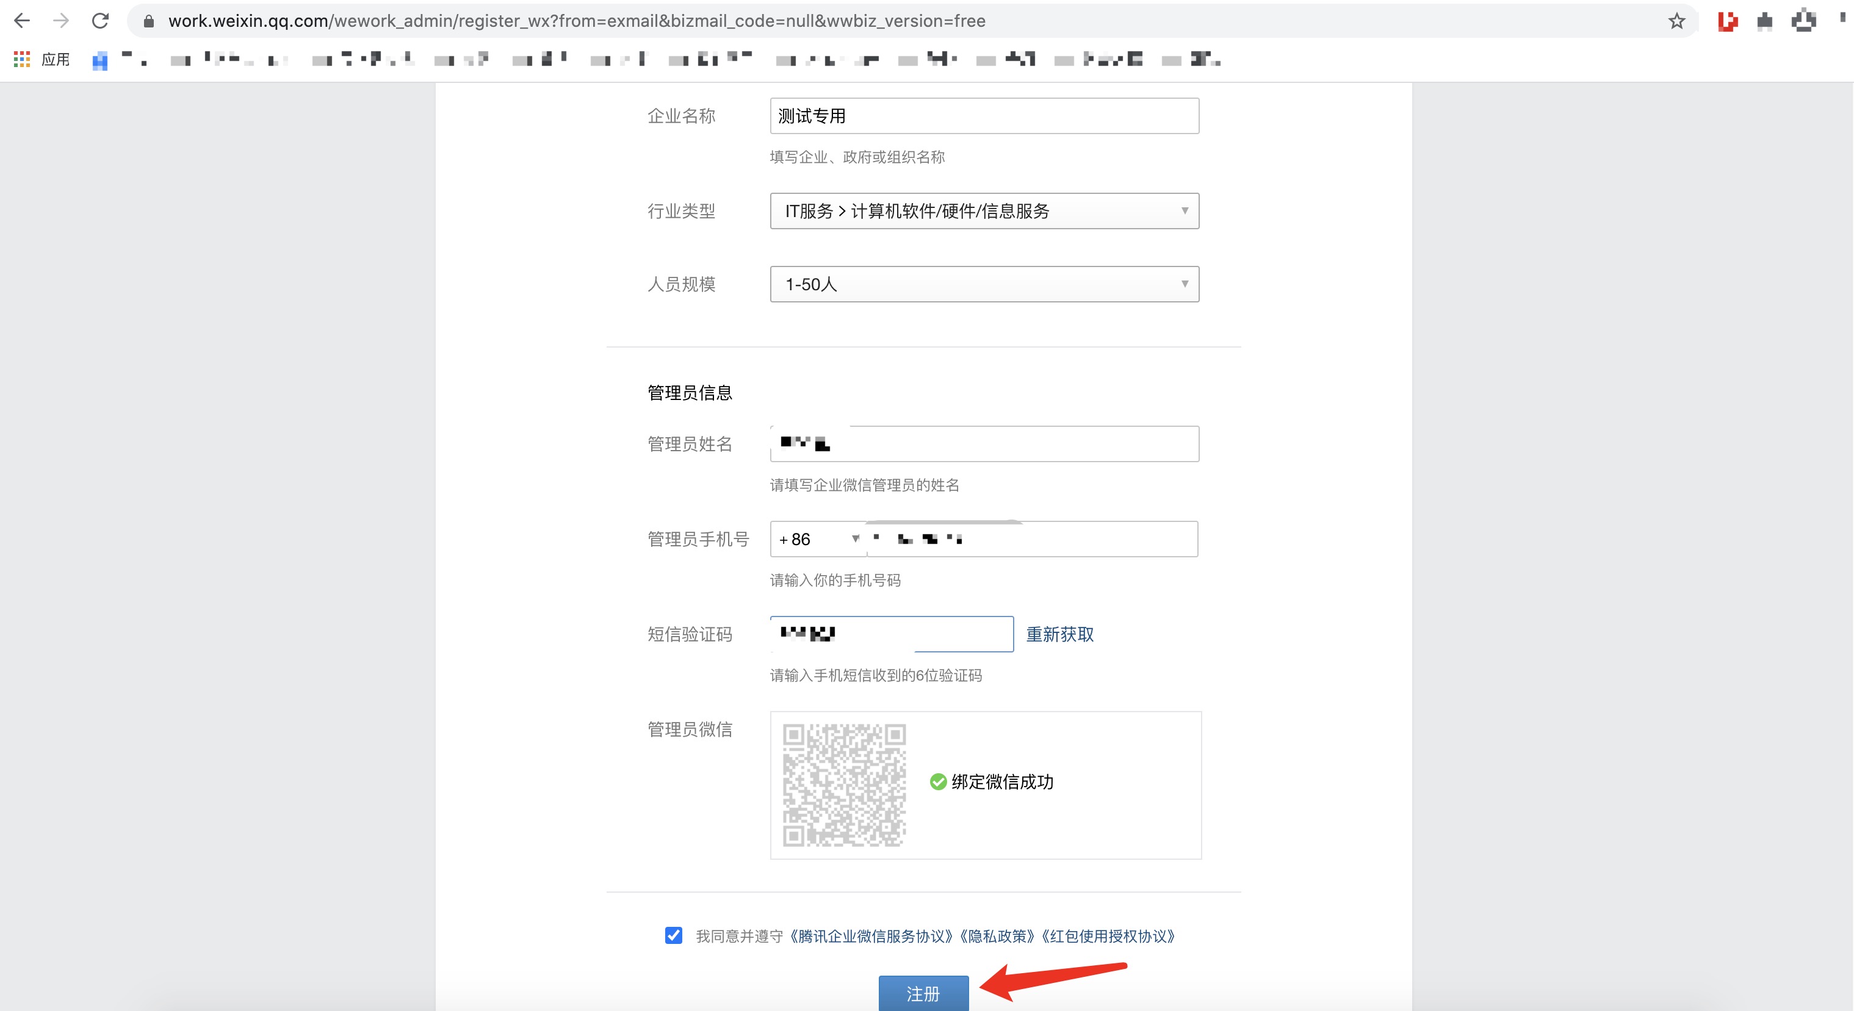1854x1011 pixels.
Task: Click 注册 to submit registration
Action: click(923, 993)
